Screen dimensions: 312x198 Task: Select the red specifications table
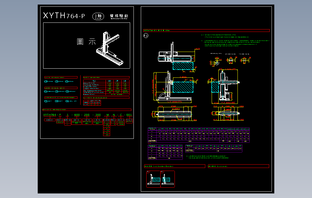106,87
